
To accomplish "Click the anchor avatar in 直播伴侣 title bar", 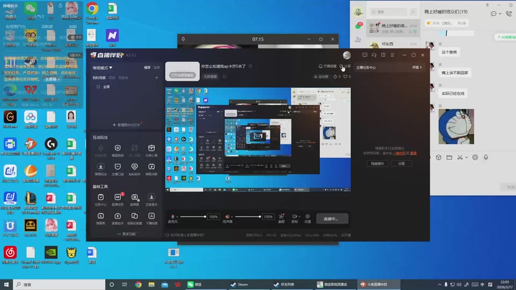I will point(347,55).
